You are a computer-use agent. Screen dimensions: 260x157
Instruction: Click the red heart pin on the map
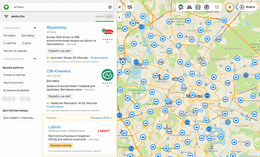pyautogui.click(x=246, y=75)
